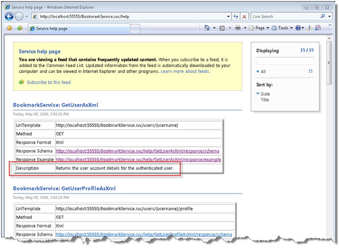This screenshot has width=339, height=248.
Task: Select the Service help page tab
Action: 79,28
